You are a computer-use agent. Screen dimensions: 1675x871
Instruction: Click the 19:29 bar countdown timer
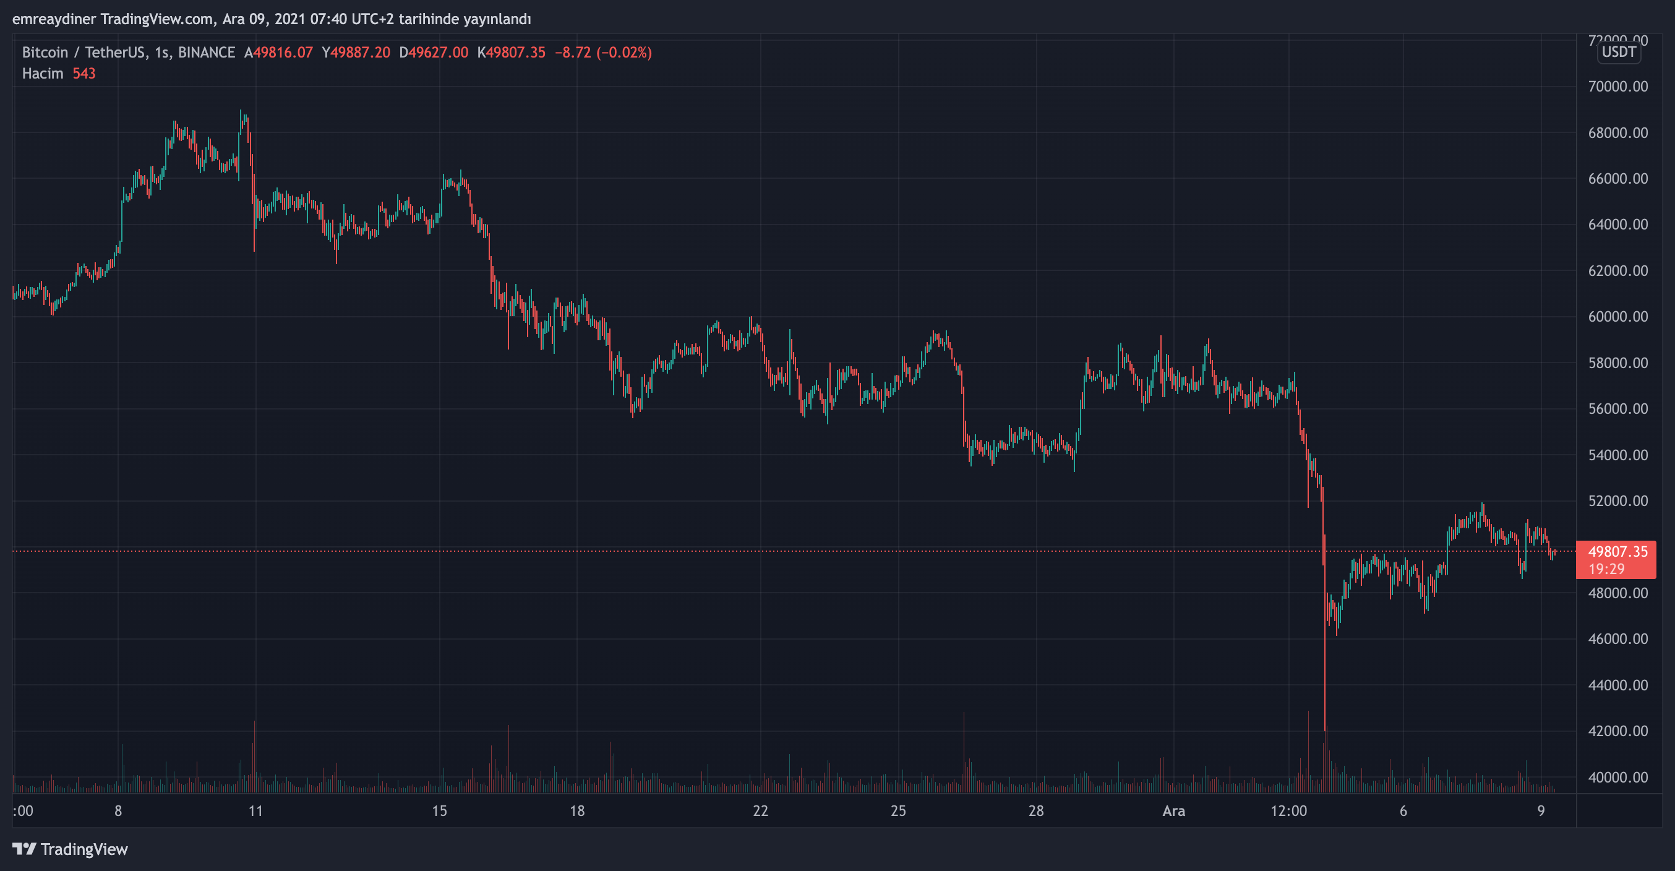(x=1606, y=569)
